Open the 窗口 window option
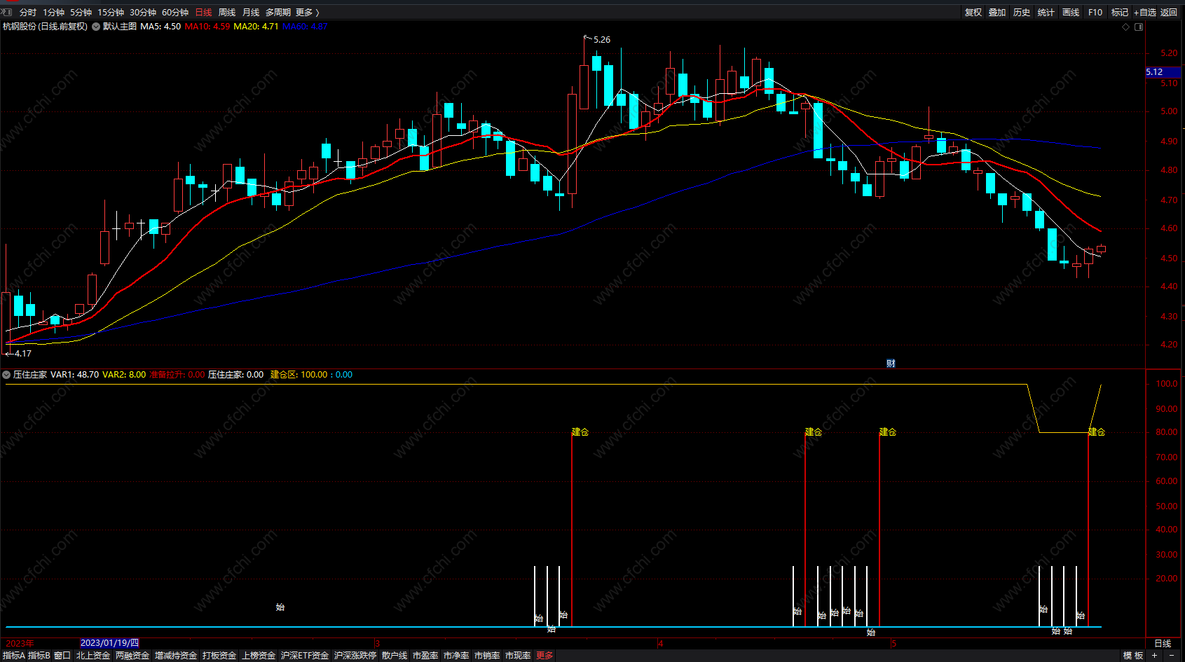Screen dimensions: 1185x662 click(62, 656)
